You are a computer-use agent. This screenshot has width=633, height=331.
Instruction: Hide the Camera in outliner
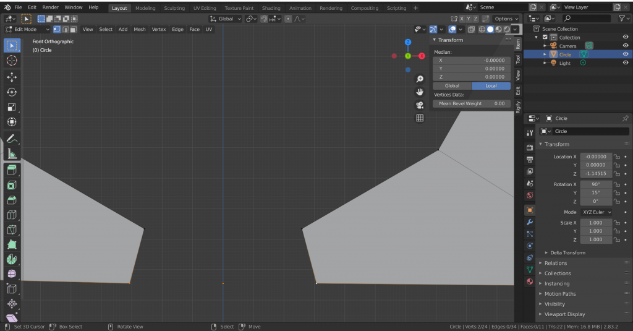click(x=626, y=46)
